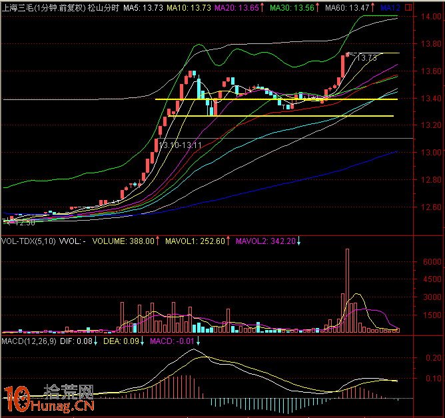Click the 12.50 low price annotation

(25, 223)
